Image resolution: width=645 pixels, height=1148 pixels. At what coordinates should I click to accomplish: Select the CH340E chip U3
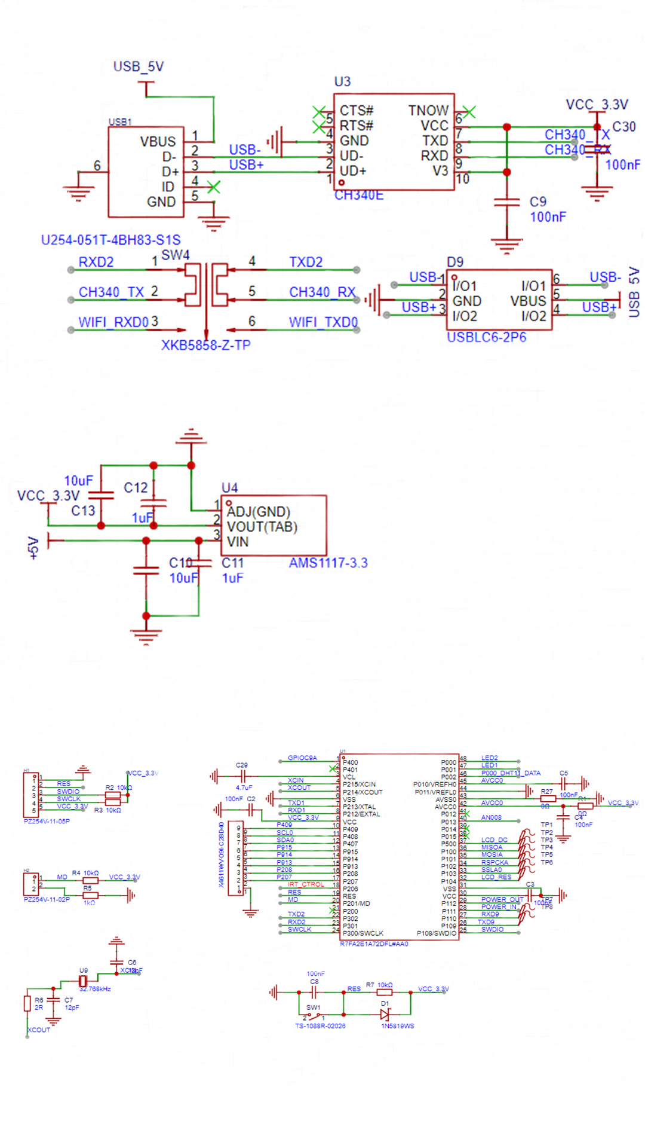[394, 142]
